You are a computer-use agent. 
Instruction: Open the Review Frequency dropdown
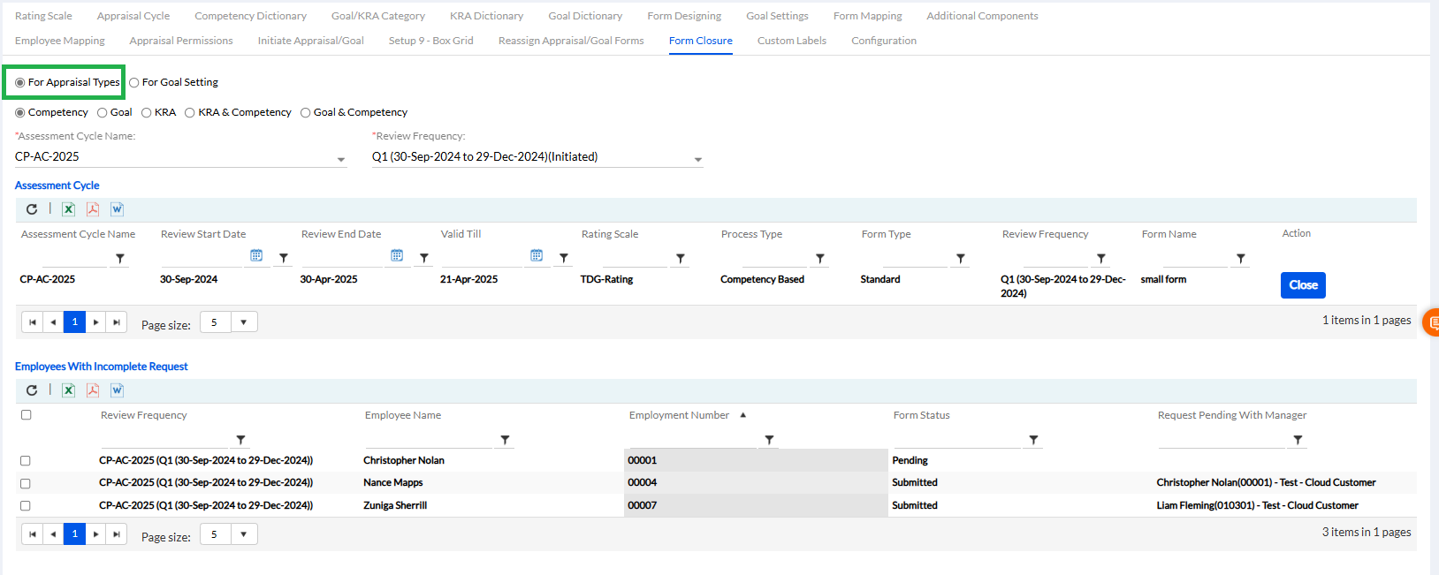point(697,159)
